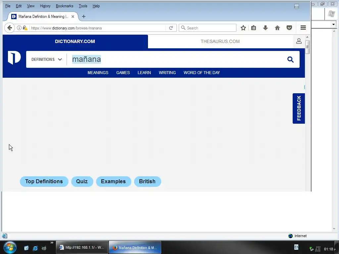Viewport: 339px width, 254px height.
Task: Click the mañana search input field
Action: [175, 60]
